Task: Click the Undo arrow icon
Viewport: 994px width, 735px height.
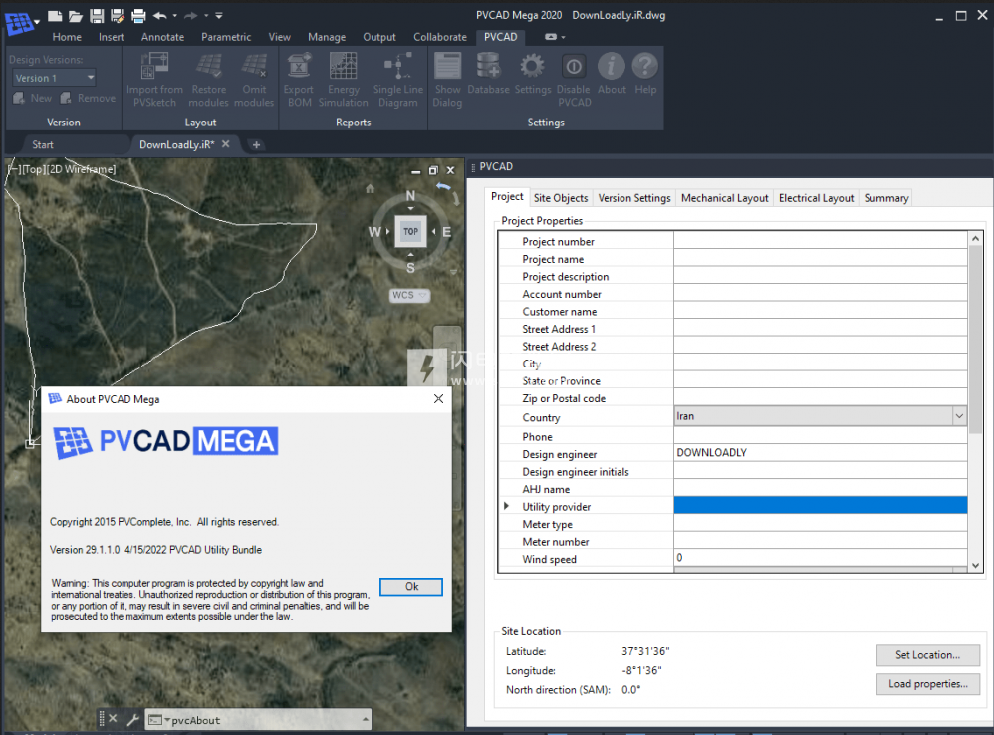Action: [159, 15]
